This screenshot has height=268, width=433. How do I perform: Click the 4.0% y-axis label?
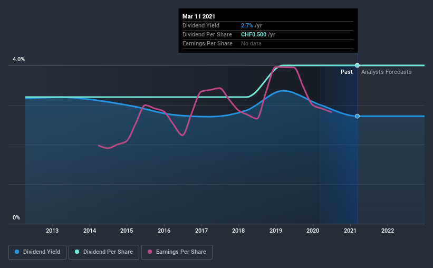[x=18, y=60]
